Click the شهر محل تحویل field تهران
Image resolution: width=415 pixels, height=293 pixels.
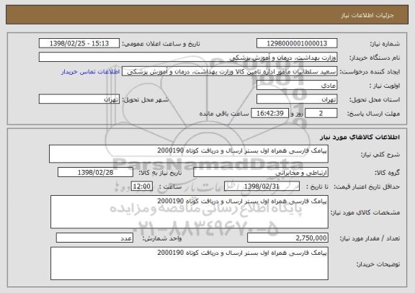tap(79, 99)
